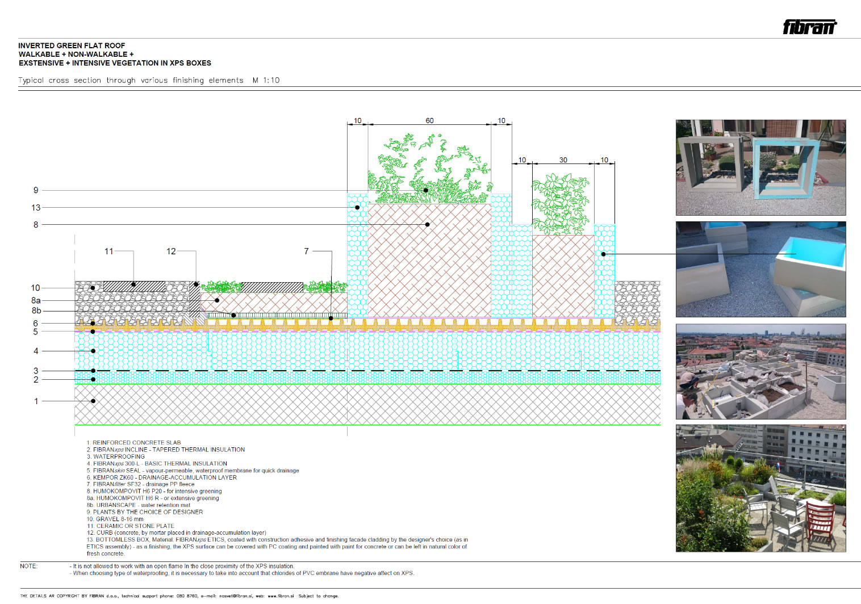Click callout number 4 on the left
Screen dimensions: 861x604
[x=36, y=351]
